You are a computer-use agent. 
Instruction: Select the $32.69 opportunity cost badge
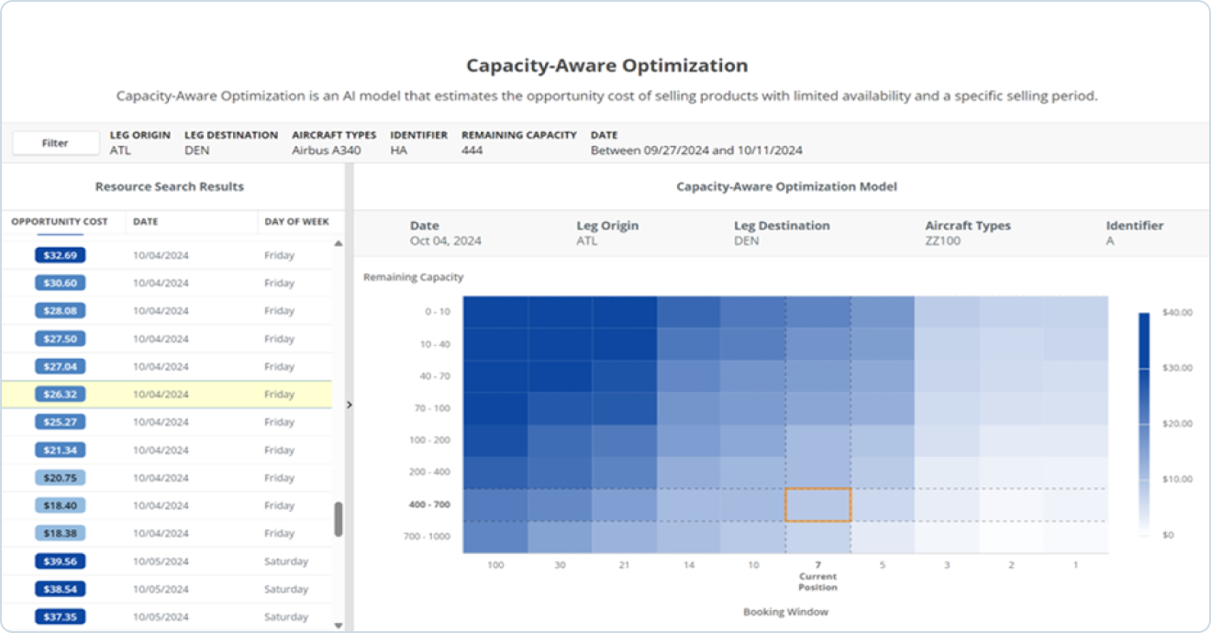pyautogui.click(x=61, y=255)
